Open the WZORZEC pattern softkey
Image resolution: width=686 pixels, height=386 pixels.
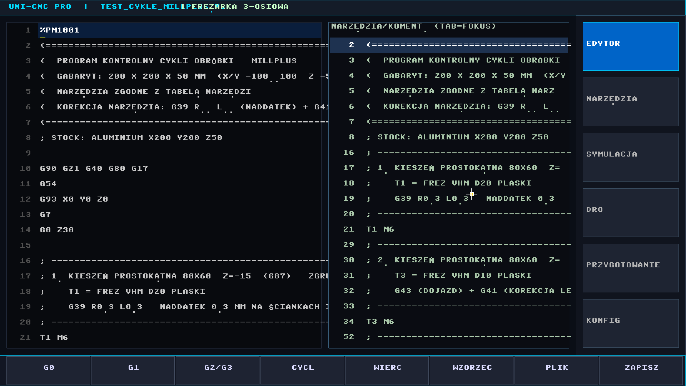(x=472, y=370)
